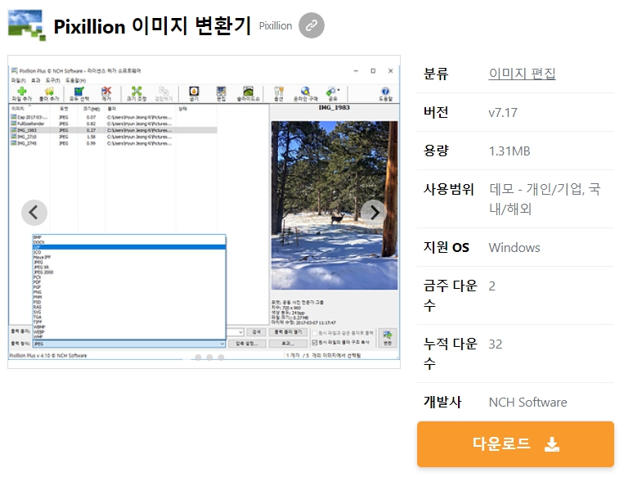The height and width of the screenshot is (477, 624).
Task: Click the download arrow icon on the orange button
Action: tap(552, 444)
